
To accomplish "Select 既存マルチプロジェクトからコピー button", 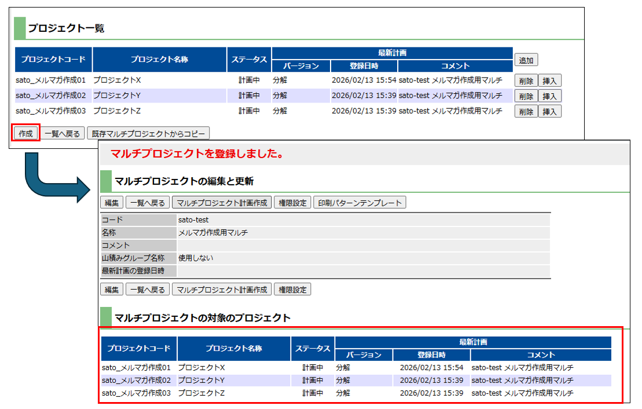I will [148, 134].
